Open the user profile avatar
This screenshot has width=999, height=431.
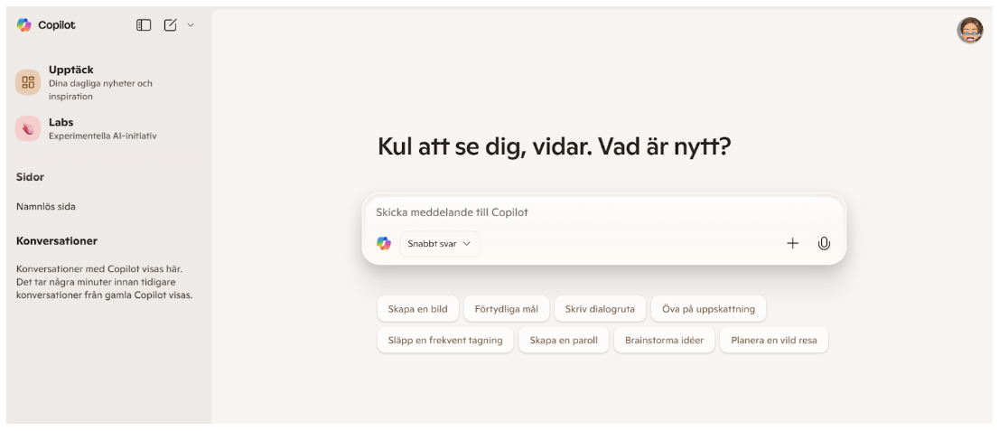970,31
